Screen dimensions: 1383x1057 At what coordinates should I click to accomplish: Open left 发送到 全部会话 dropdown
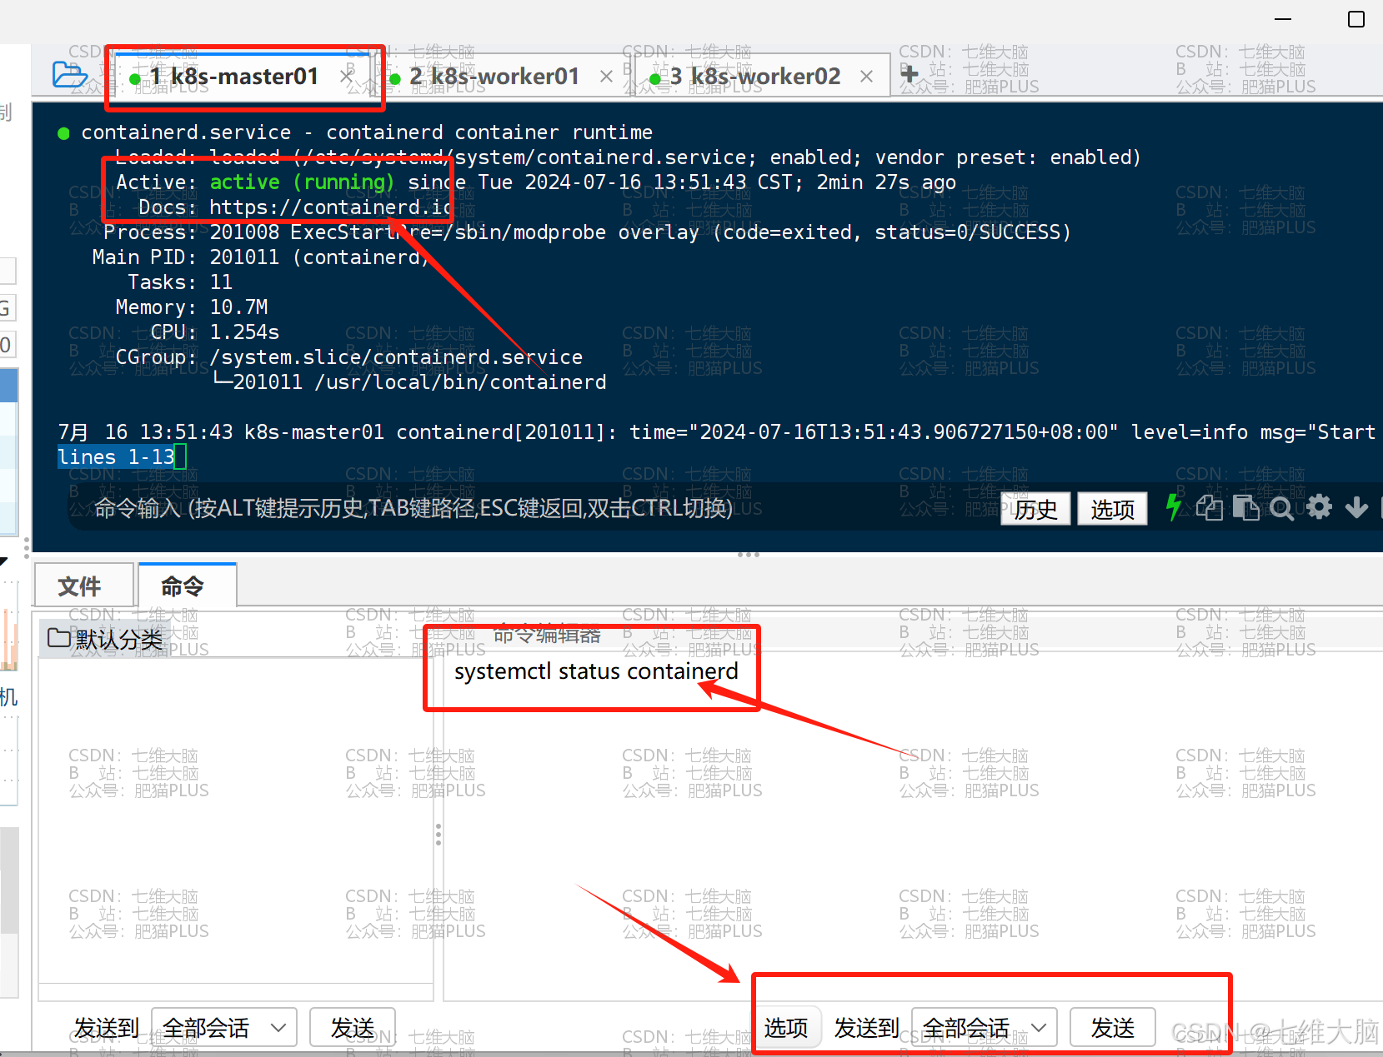[x=224, y=1028]
